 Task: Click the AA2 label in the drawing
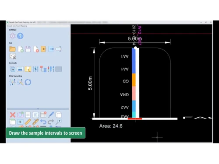(x=125, y=107)
